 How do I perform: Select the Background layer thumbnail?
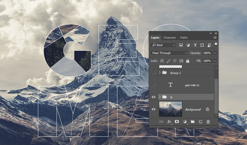pyautogui.click(x=170, y=109)
